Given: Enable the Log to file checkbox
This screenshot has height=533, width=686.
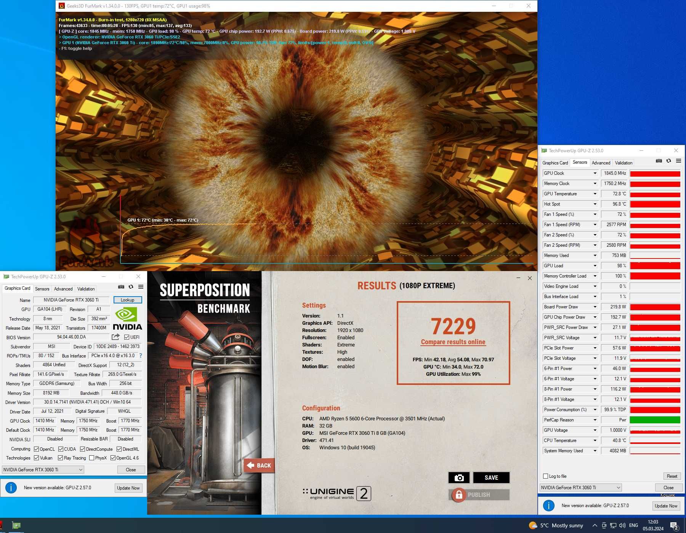Looking at the screenshot, I should point(545,476).
